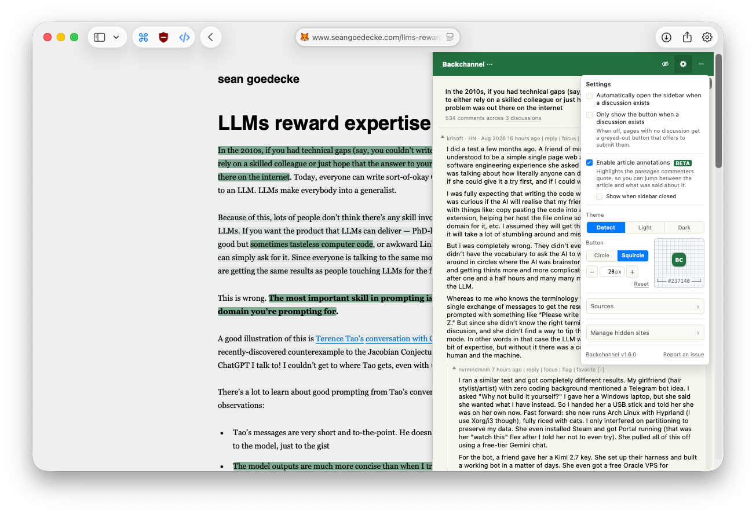This screenshot has height=514, width=756.
Task: Expand the Sources section
Action: tap(645, 307)
